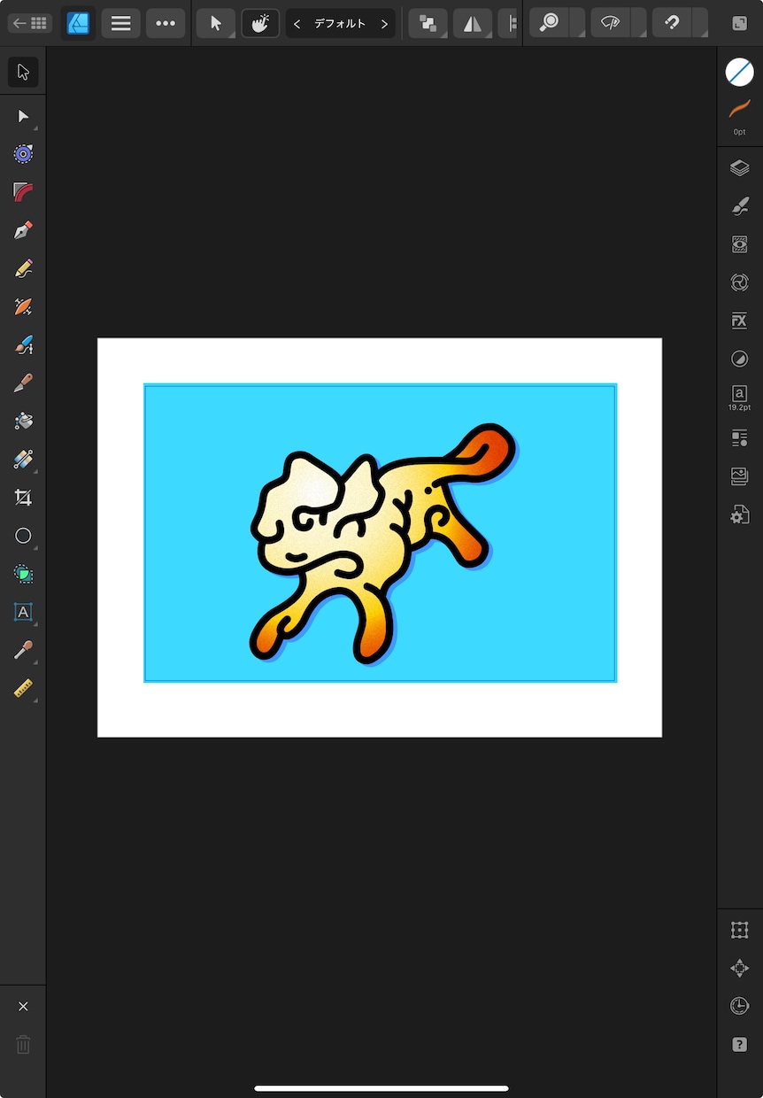Open the Transform panel icon
Screen dimensions: 763x1098
740,930
